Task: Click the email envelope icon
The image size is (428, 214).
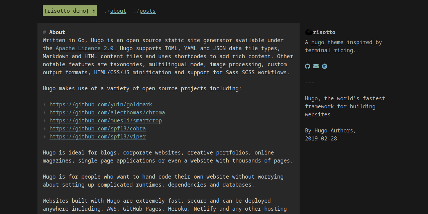Action: pyautogui.click(x=316, y=66)
